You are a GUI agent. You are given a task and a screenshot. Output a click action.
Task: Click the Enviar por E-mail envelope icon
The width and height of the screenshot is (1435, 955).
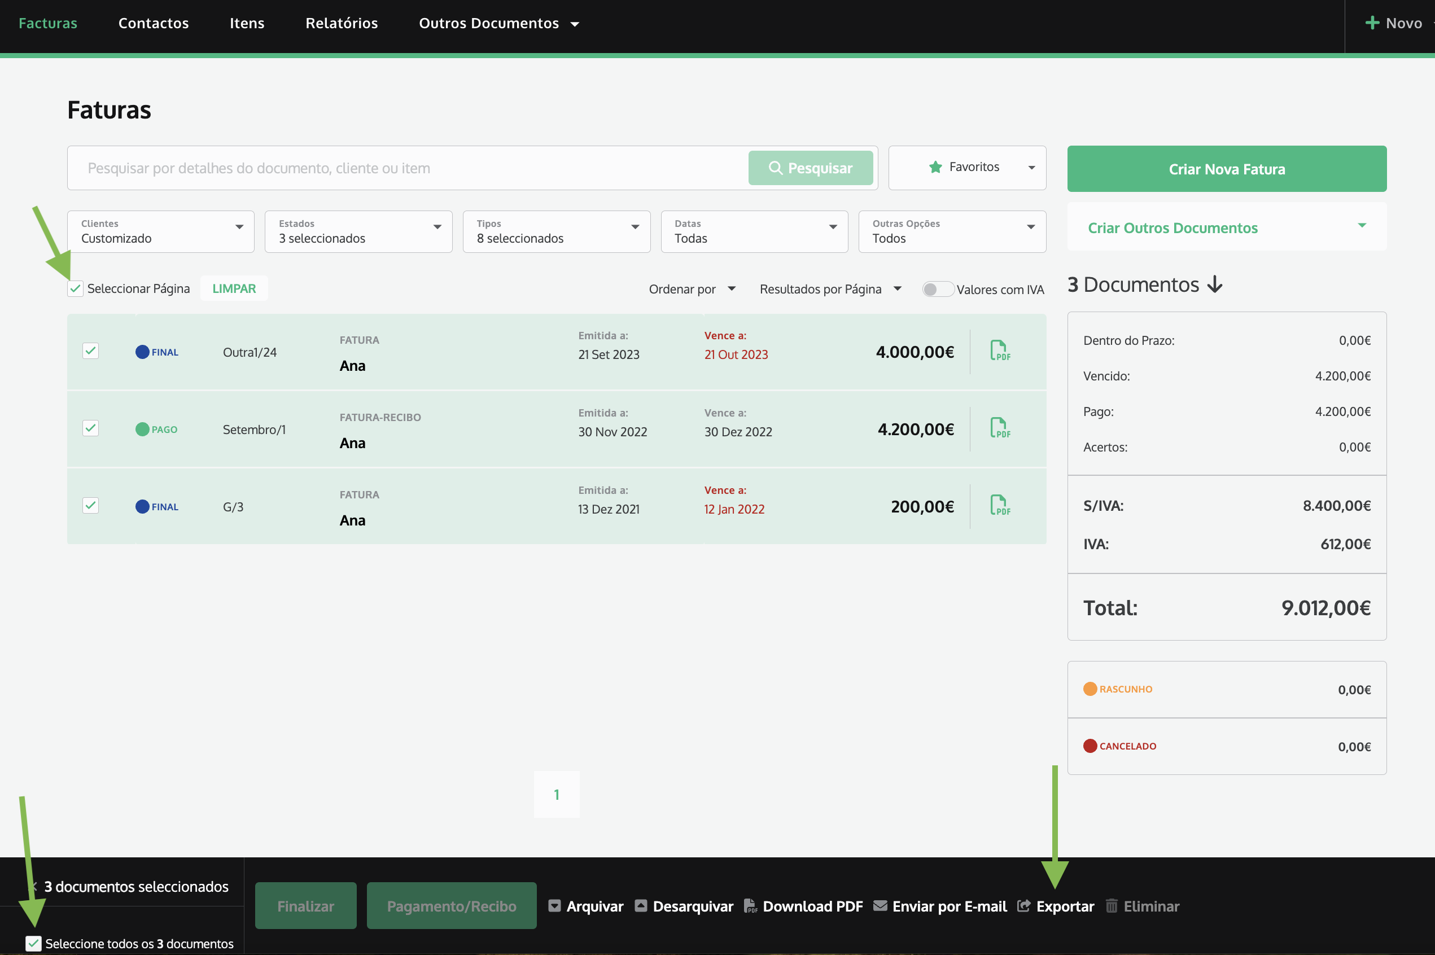point(880,906)
